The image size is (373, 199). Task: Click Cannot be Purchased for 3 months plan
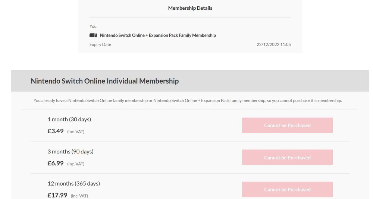(287, 157)
